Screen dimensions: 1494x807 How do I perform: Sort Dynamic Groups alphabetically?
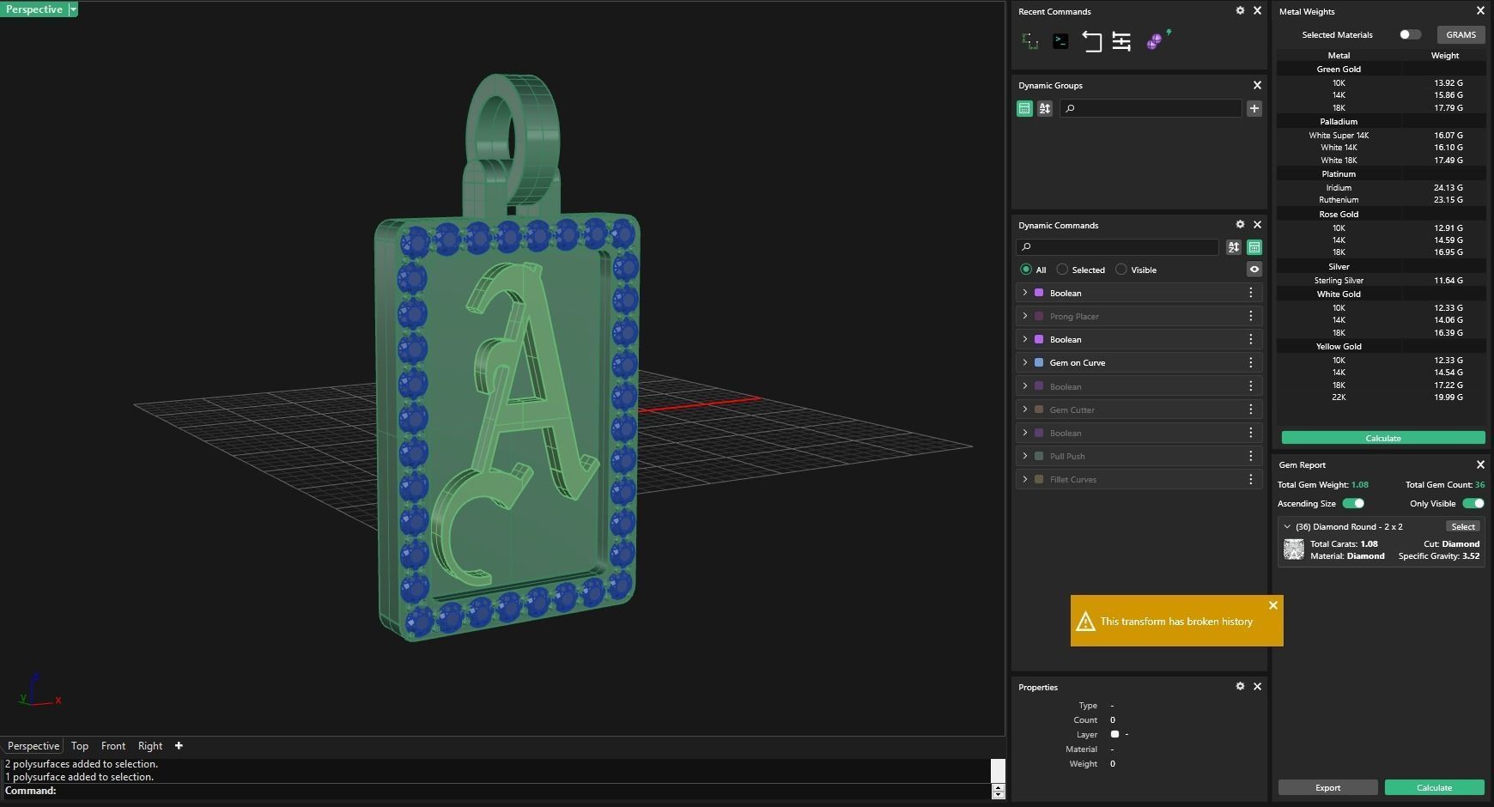coord(1045,108)
